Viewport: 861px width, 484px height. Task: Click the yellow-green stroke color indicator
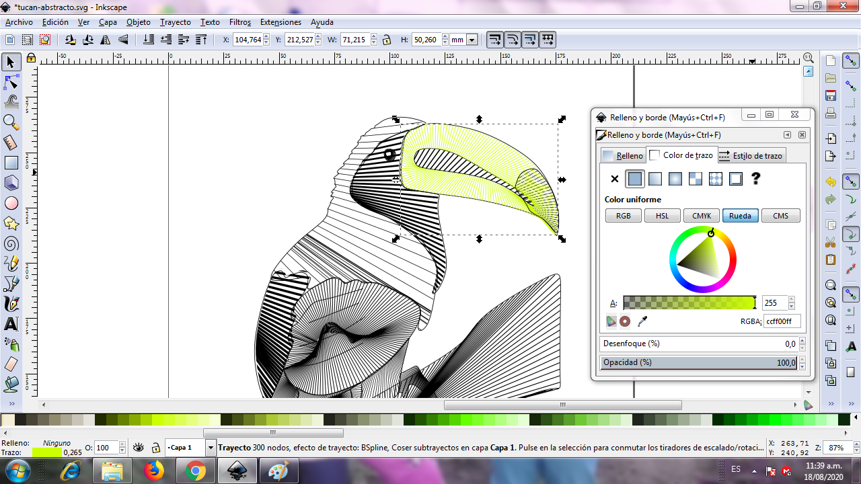tap(46, 452)
